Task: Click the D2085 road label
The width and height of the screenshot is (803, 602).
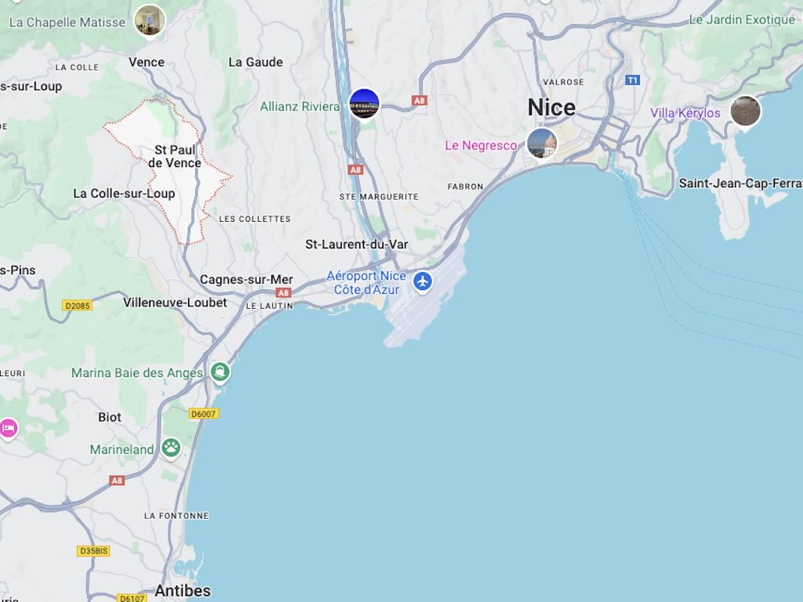Action: click(x=78, y=306)
